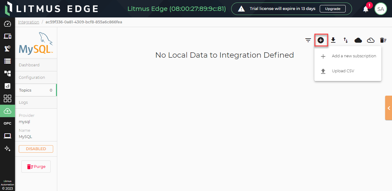Click the Purge button below the MySQL status
Viewport: 392px width, 191px height.
tap(36, 166)
